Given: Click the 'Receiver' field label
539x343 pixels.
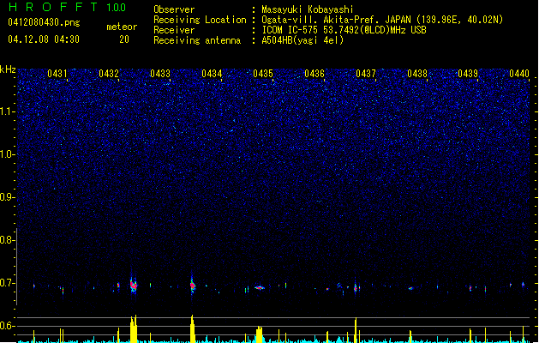Looking at the screenshot, I should (x=174, y=30).
